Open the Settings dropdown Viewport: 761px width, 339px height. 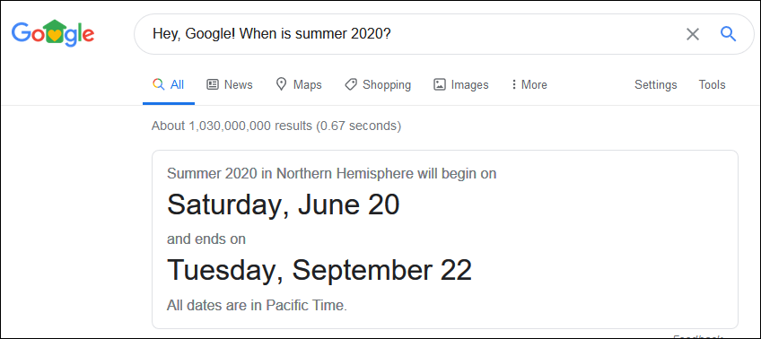pos(656,85)
